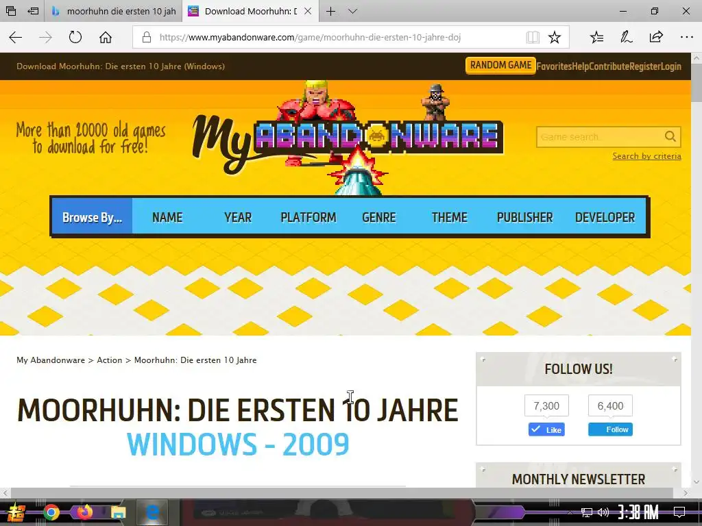The image size is (702, 526).
Task: Launch Firefox from the taskbar
Action: 84,512
